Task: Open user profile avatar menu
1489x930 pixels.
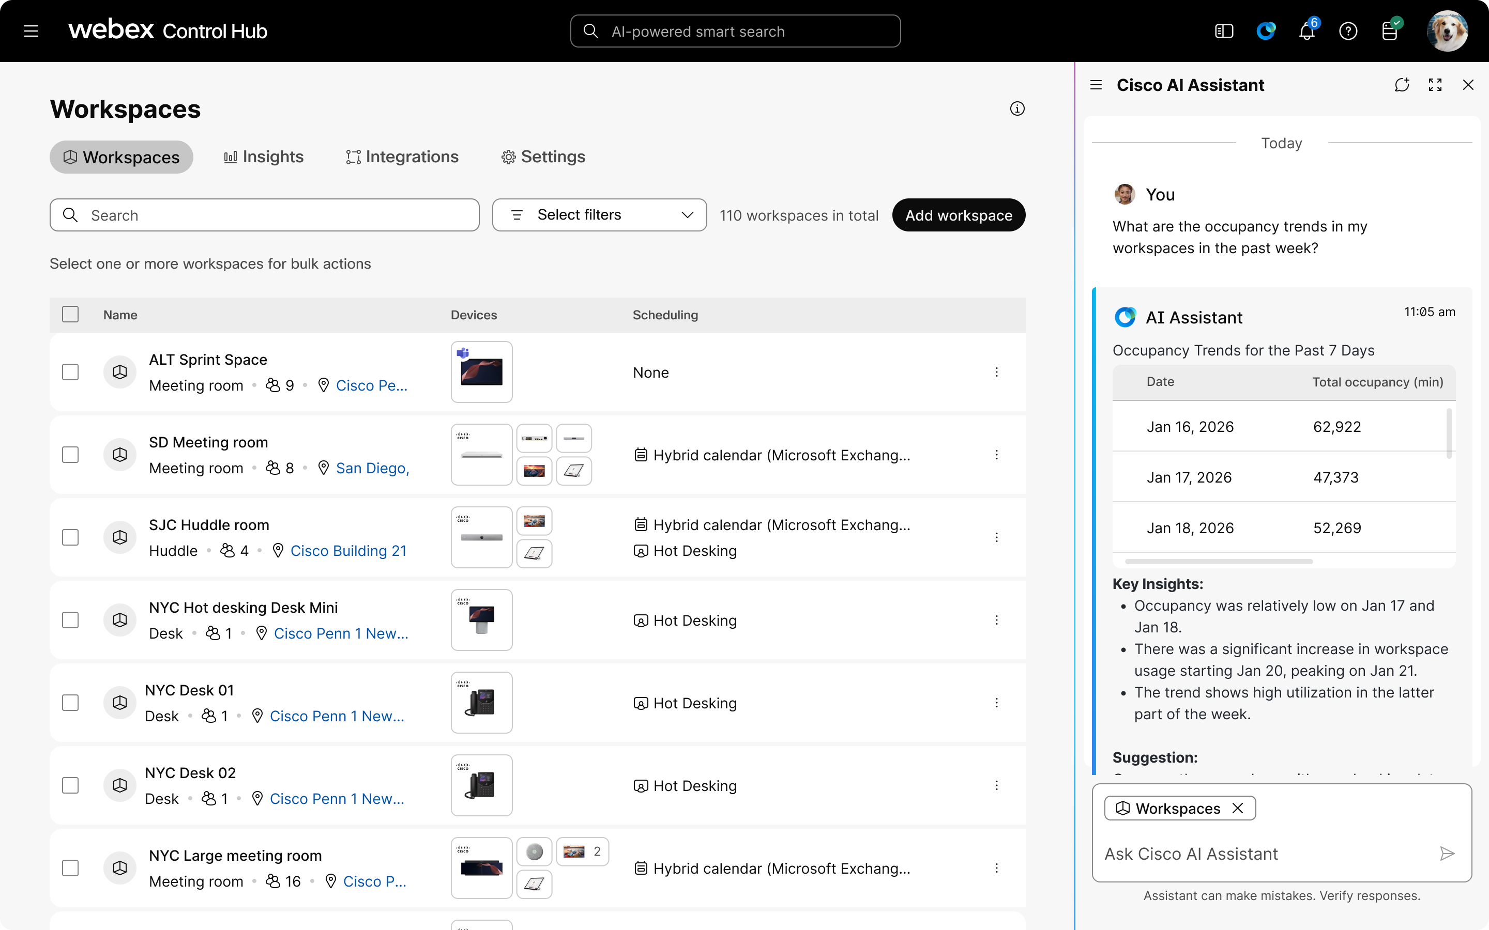Action: (1447, 31)
